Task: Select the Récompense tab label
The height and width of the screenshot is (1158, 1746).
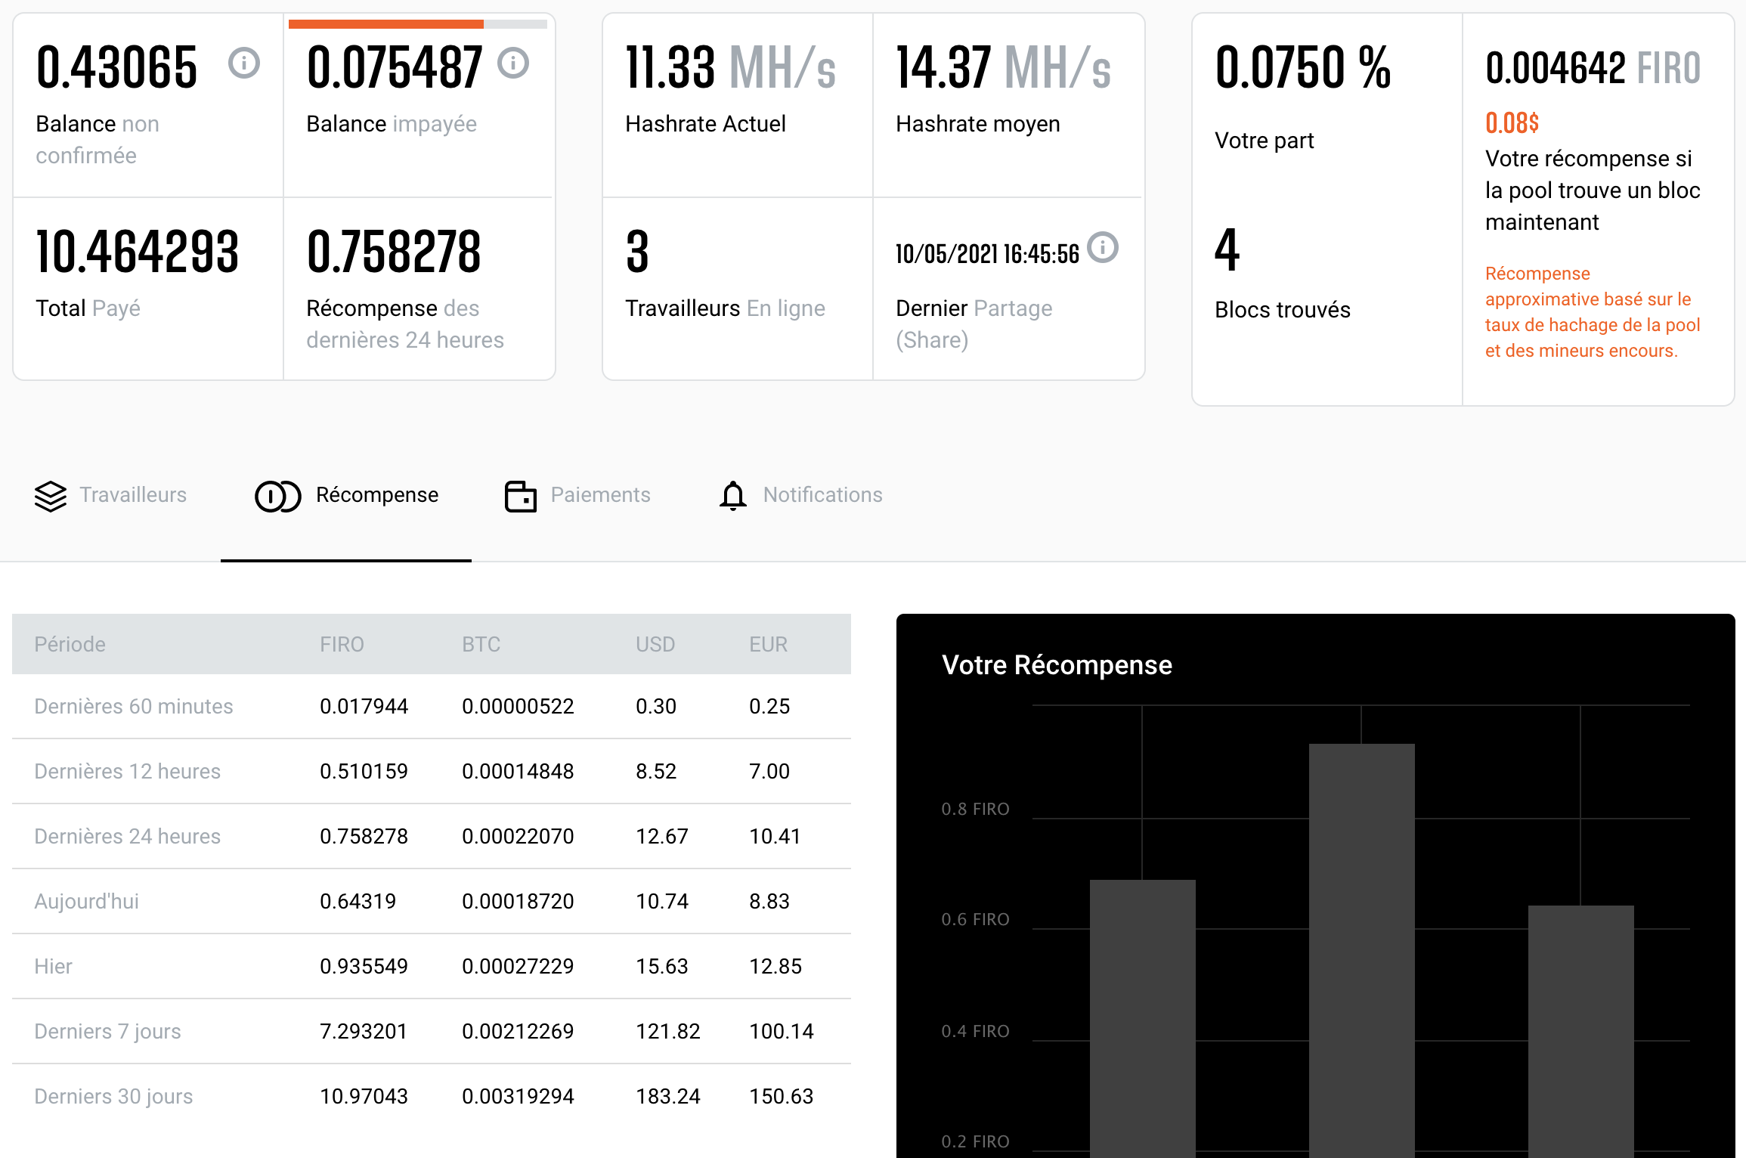Action: point(377,495)
